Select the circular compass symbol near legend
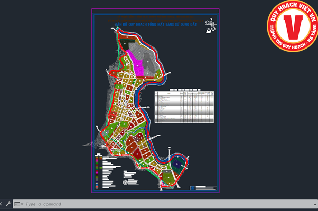Image resolution: width=318 pixels, height=211 pixels. 125,182
